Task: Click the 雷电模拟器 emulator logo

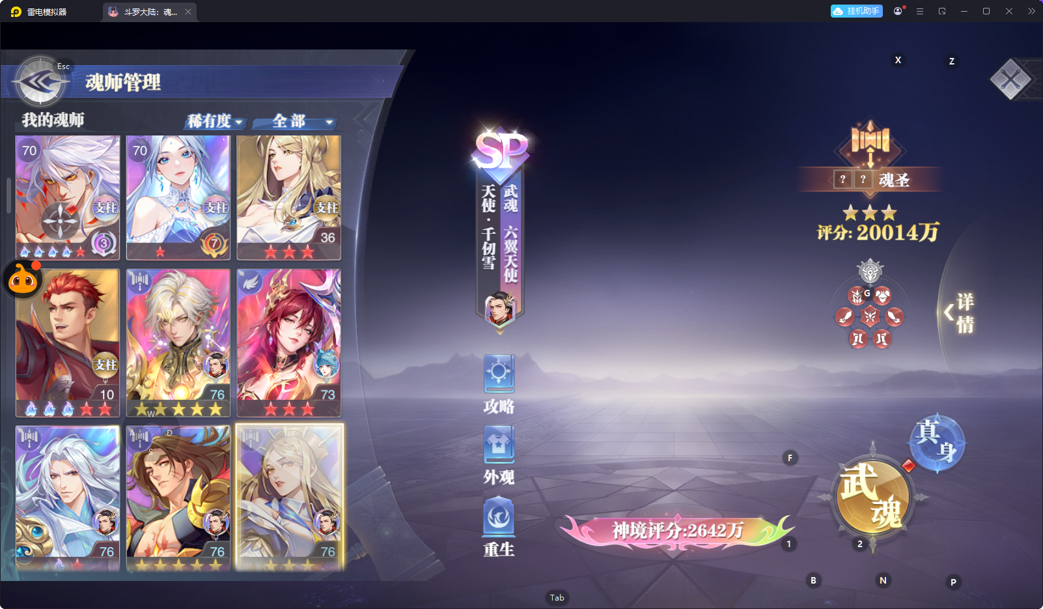Action: pos(16,12)
